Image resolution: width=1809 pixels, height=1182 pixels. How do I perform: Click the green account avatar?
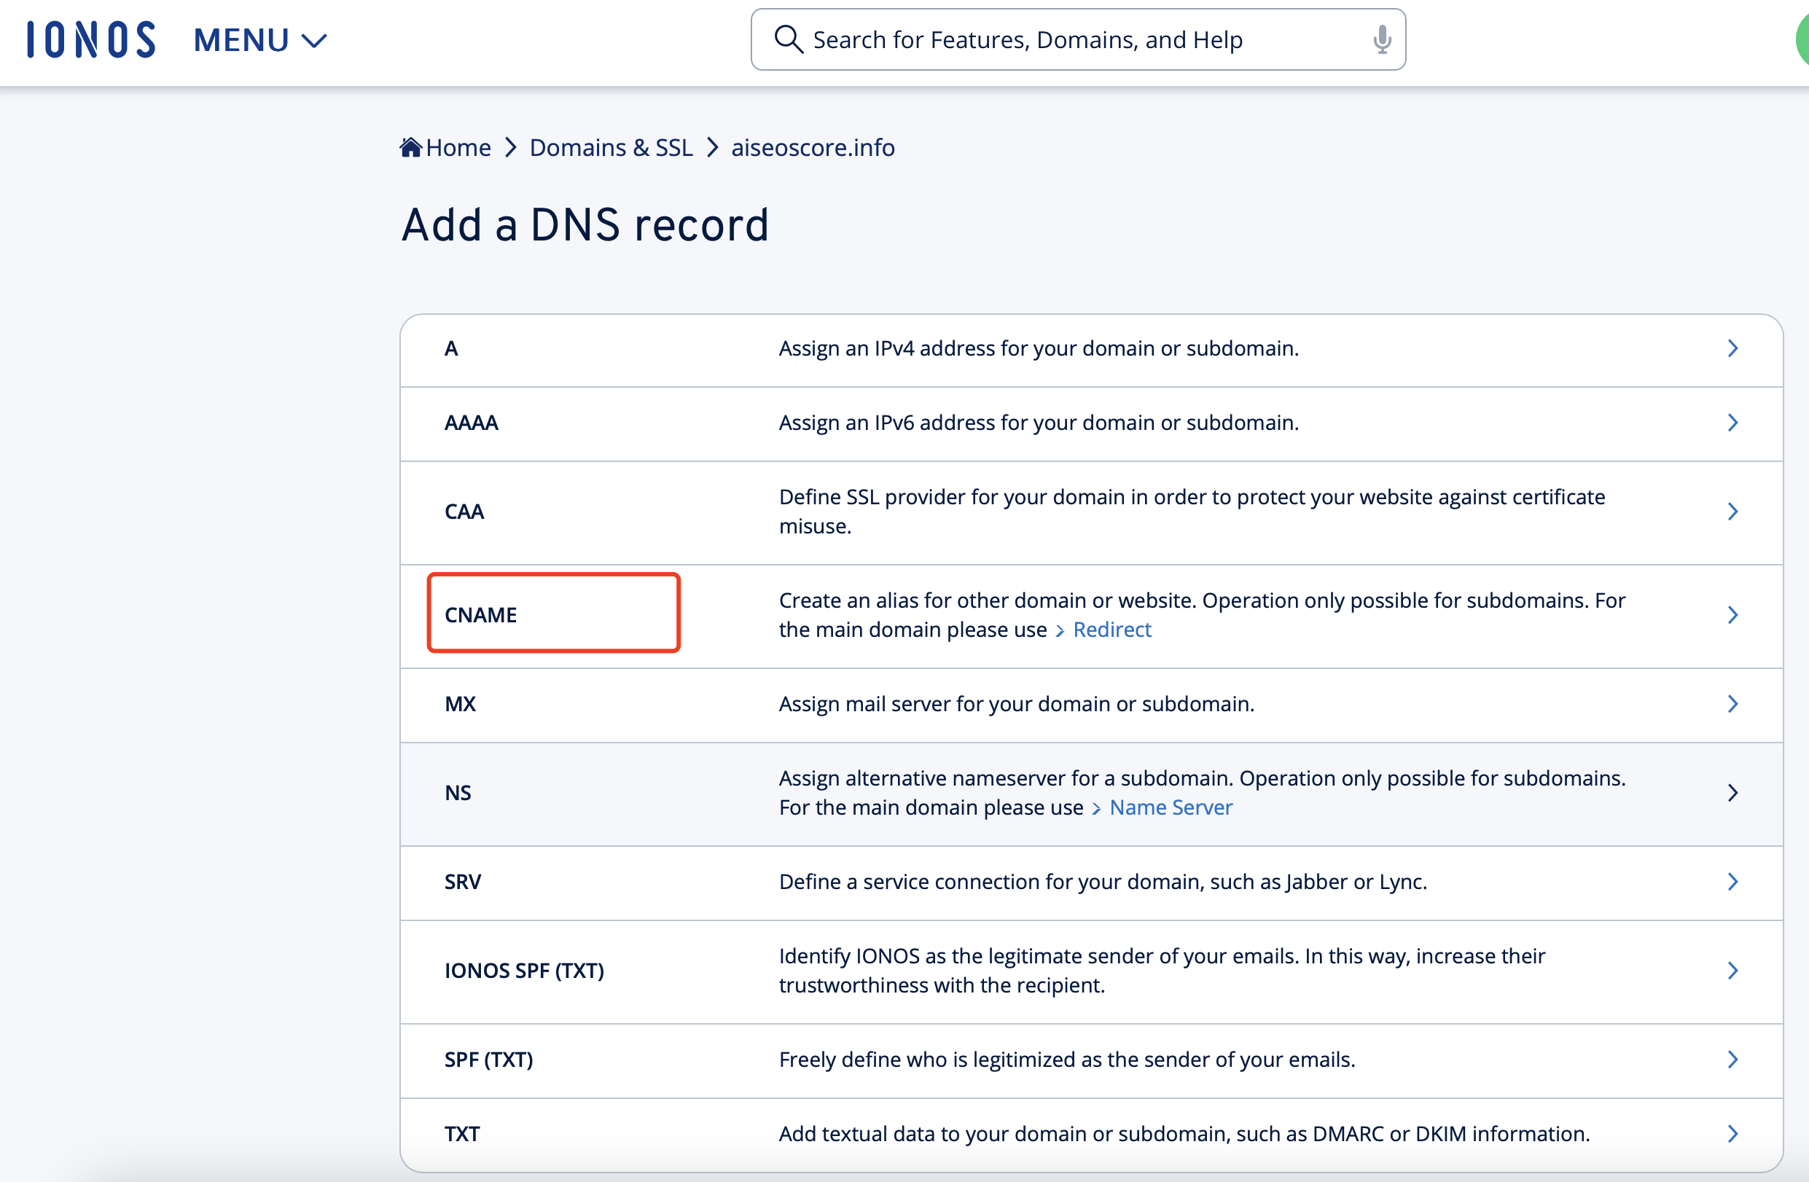pyautogui.click(x=1802, y=39)
